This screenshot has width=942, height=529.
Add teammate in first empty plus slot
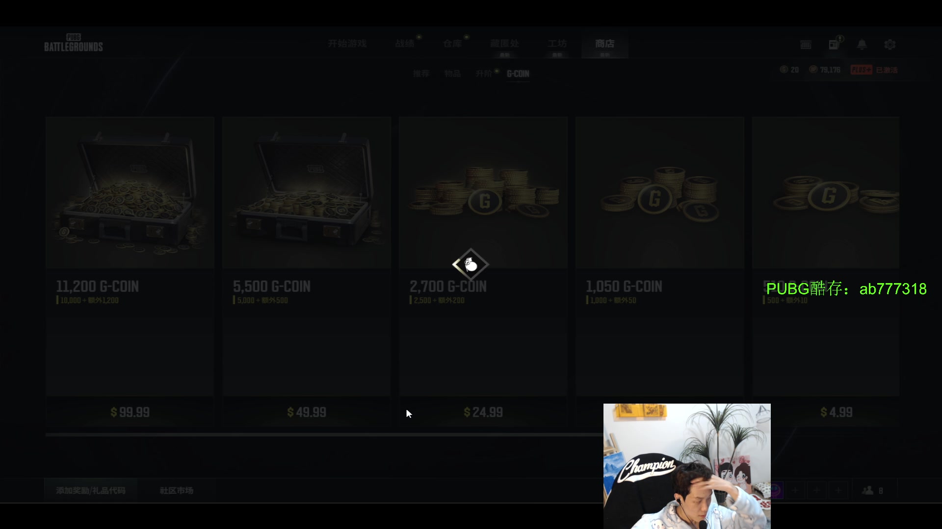coord(795,490)
